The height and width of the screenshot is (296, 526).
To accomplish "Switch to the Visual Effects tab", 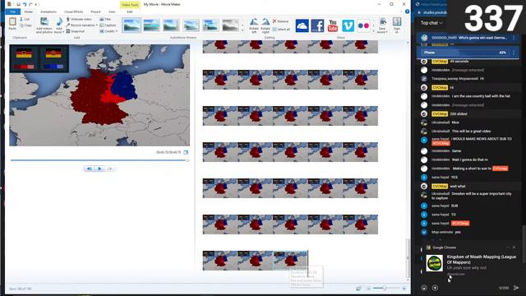I will coord(73,12).
